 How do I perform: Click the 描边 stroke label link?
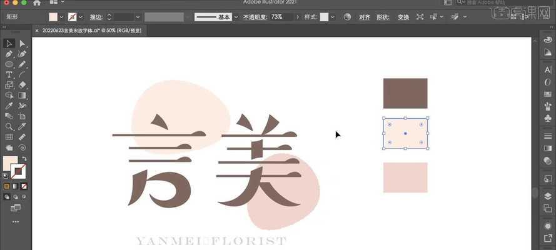point(96,17)
